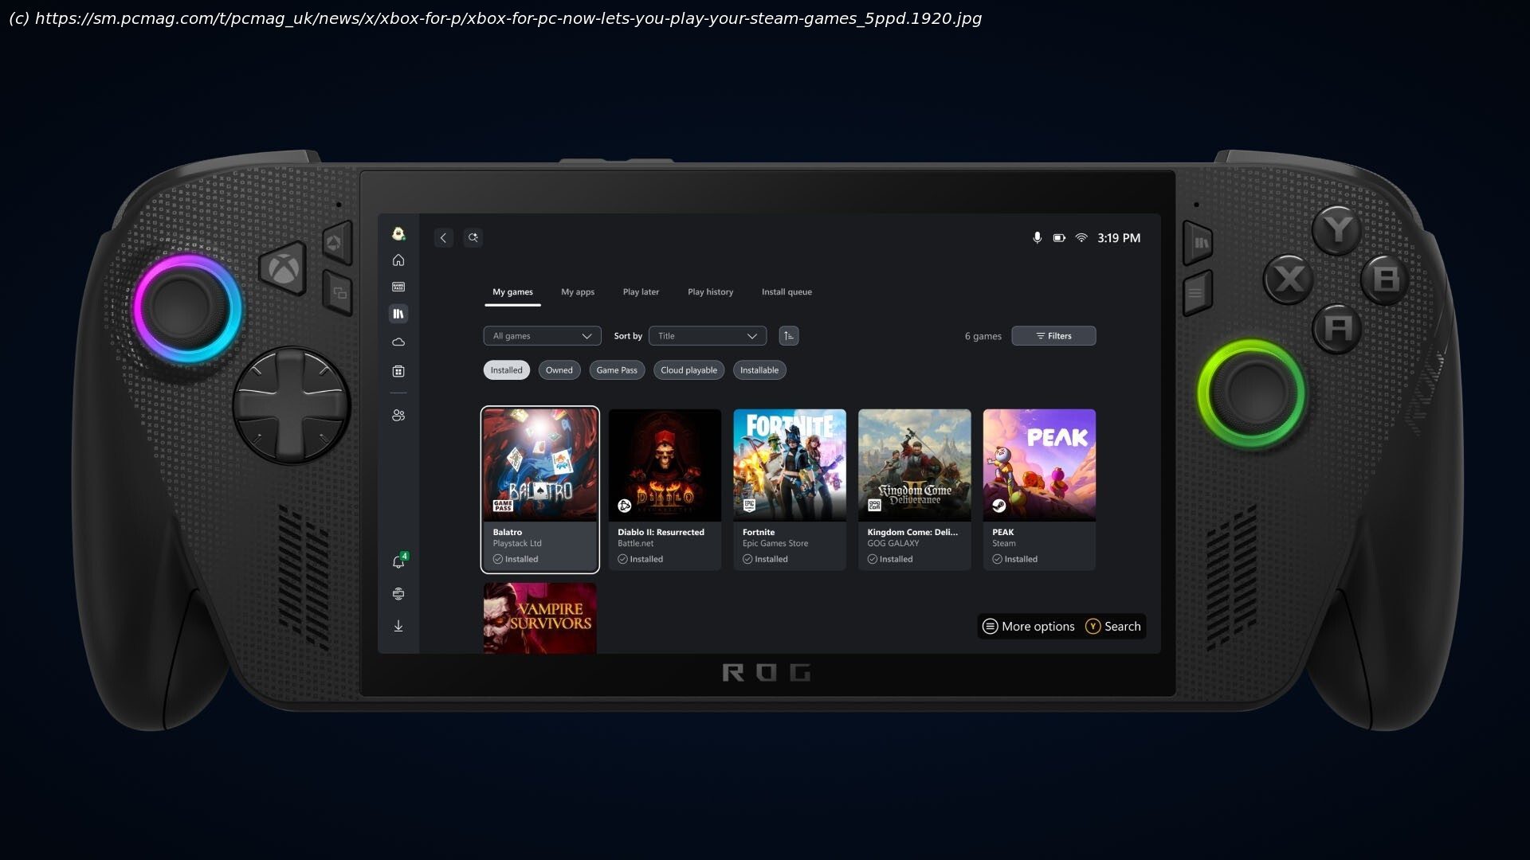Image resolution: width=1530 pixels, height=860 pixels.
Task: Click the Epic Games badge on Fortnite
Action: pos(749,506)
